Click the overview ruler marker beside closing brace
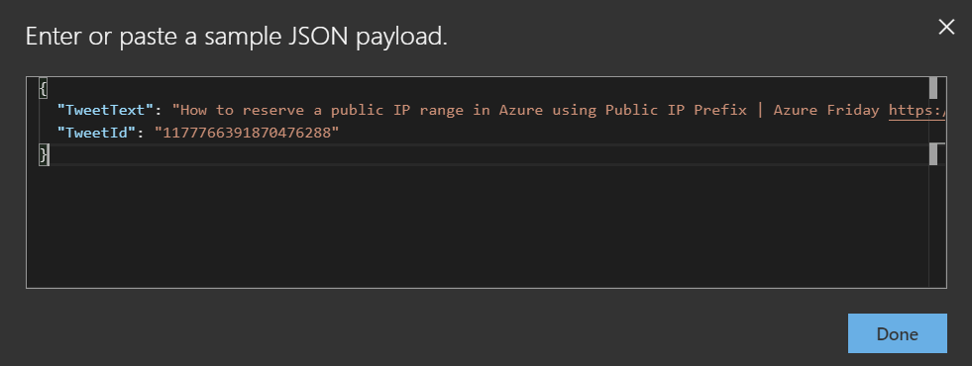Image resolution: width=972 pixels, height=366 pixels. [x=933, y=155]
